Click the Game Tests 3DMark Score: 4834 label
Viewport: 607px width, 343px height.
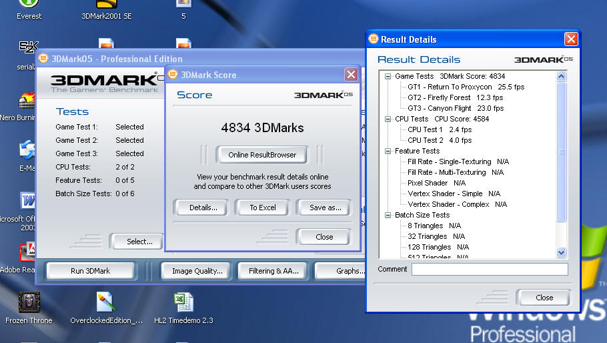pyautogui.click(x=450, y=76)
